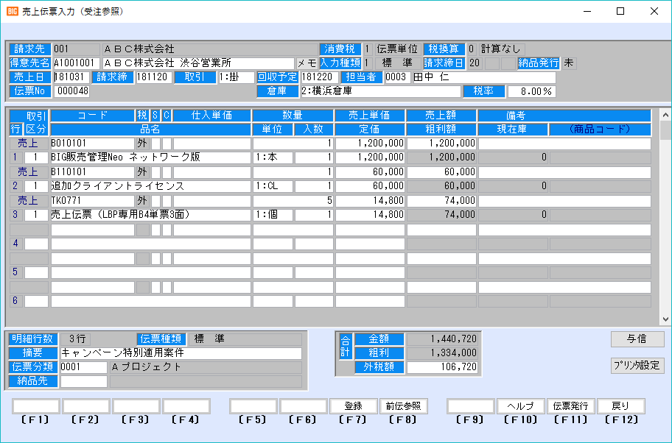
Task: Click the empty 納品先 code field
Action: pyautogui.click(x=83, y=381)
